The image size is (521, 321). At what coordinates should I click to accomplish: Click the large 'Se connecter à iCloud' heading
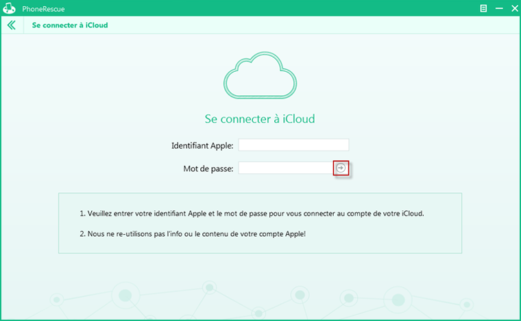[x=260, y=118]
